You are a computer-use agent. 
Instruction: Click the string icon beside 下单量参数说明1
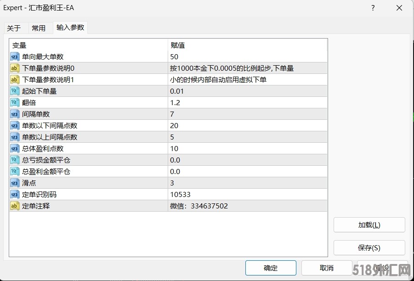(15, 80)
